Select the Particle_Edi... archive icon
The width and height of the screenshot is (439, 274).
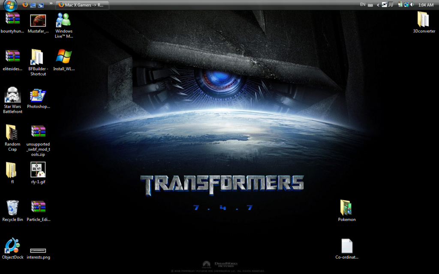pyautogui.click(x=38, y=211)
